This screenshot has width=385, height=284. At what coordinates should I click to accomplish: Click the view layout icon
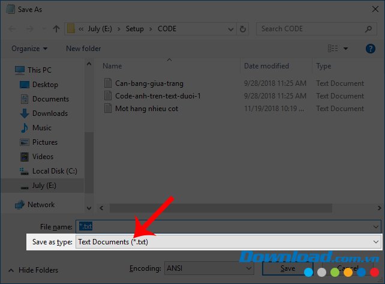(333, 49)
